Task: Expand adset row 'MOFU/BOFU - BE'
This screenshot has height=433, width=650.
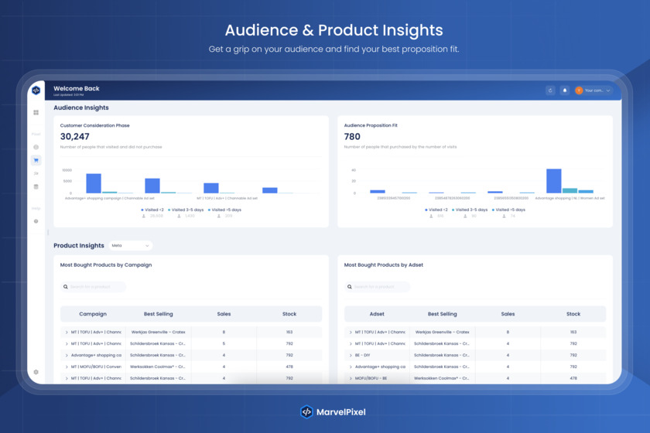Action: [x=351, y=379]
